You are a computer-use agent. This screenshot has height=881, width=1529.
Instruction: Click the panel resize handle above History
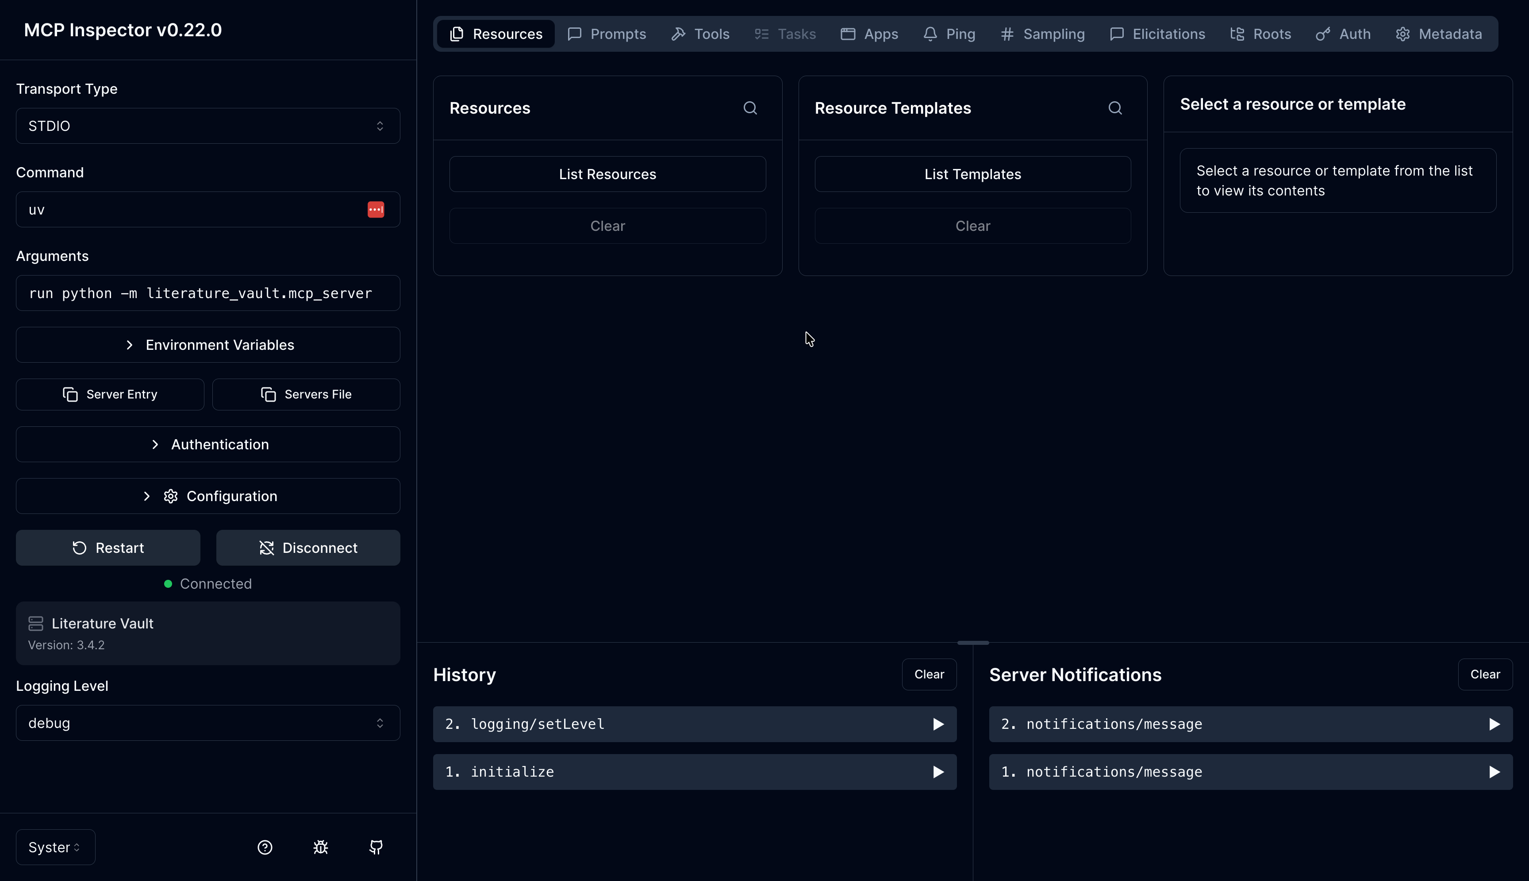point(973,643)
